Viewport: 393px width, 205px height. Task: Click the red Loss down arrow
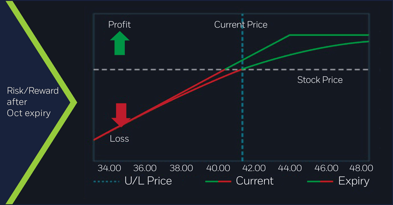121,114
